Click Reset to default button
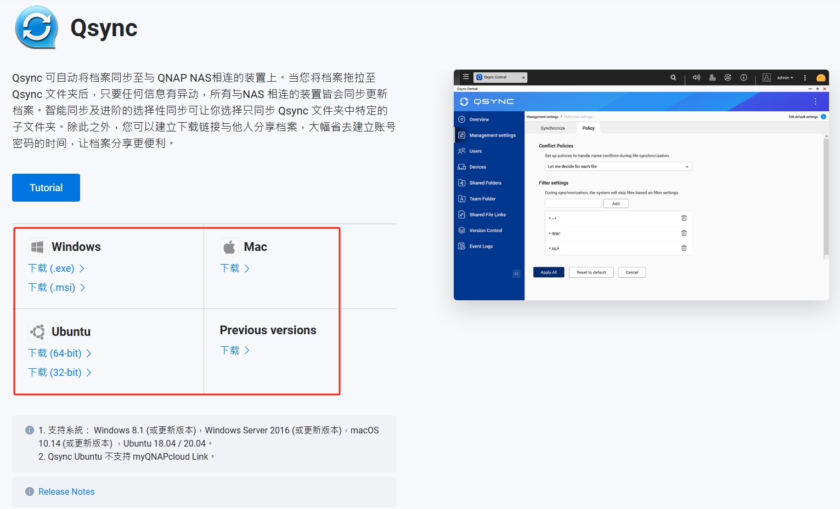The image size is (840, 509). pyautogui.click(x=591, y=272)
